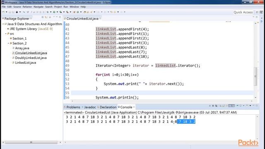Image resolution: width=265 pixels, height=149 pixels.
Task: Open the Navigate menu
Action: click(x=39, y=7)
